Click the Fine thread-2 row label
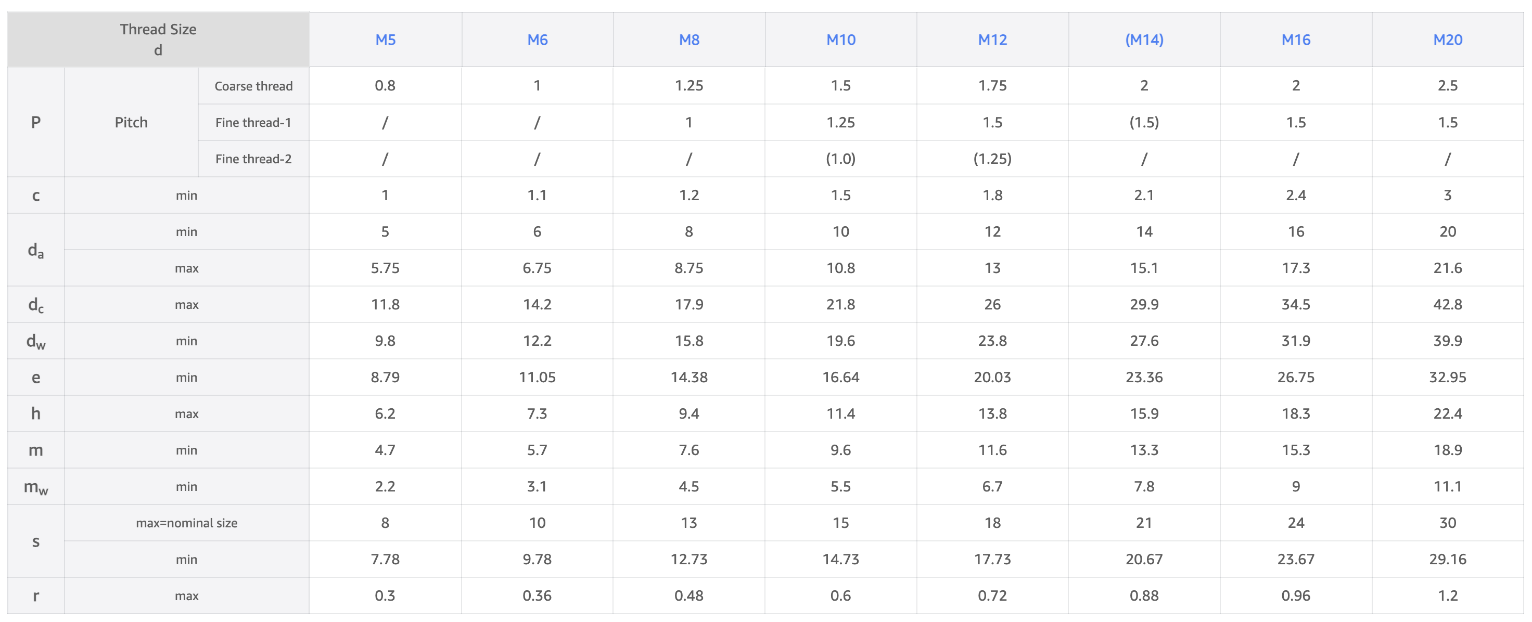1532x622 pixels. 253,159
